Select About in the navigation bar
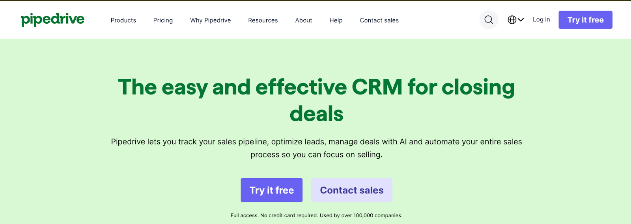 [x=303, y=20]
